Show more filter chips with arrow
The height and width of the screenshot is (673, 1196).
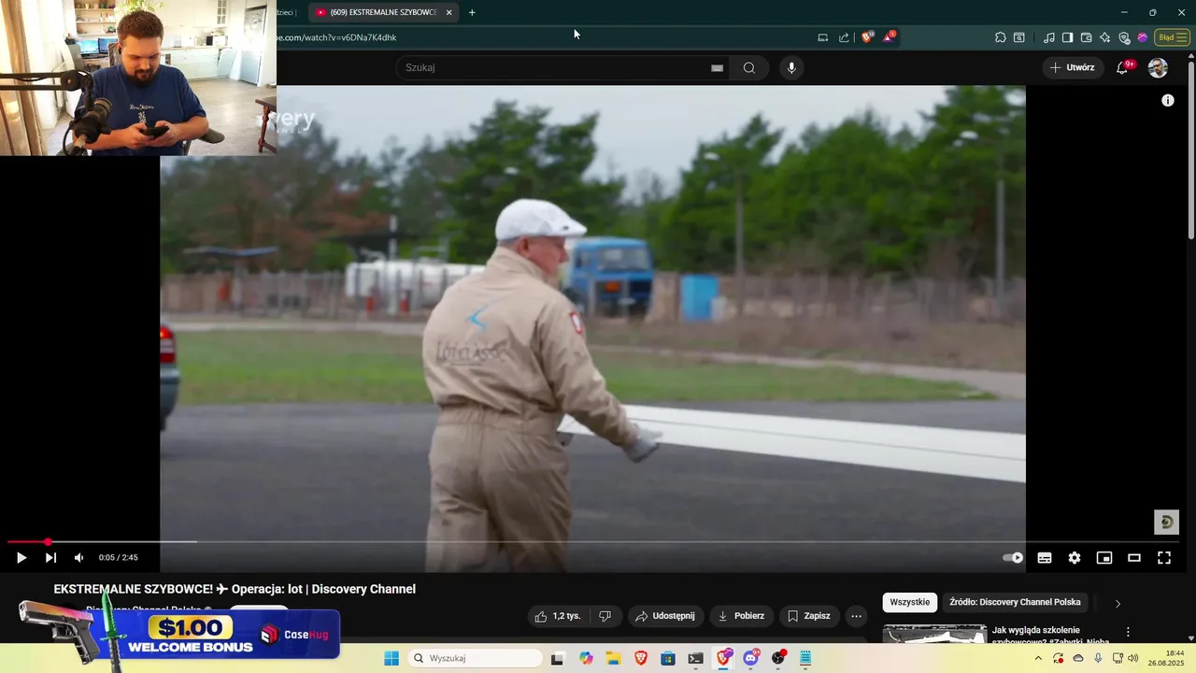click(x=1118, y=603)
